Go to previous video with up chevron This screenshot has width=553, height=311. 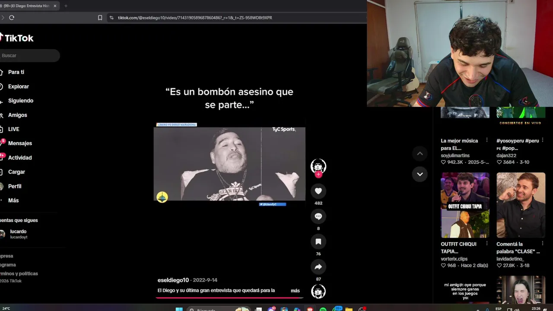420,153
